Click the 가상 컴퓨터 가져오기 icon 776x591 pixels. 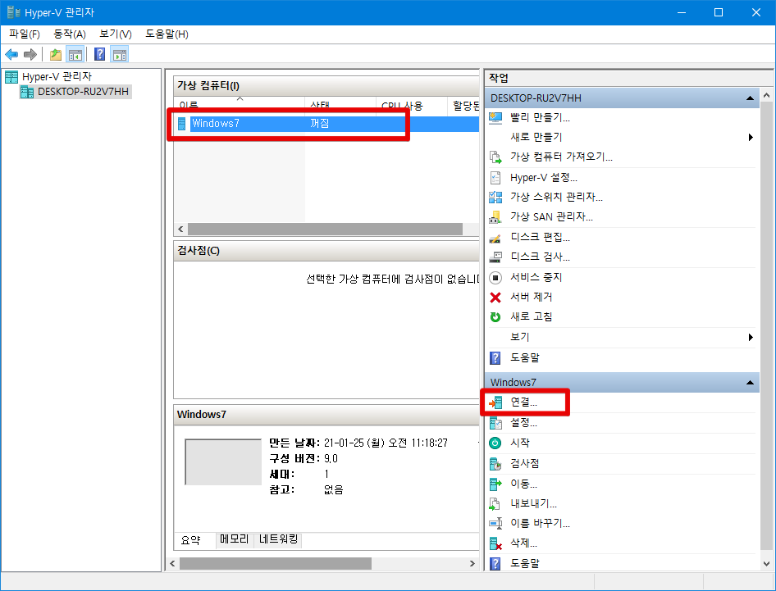tap(495, 157)
